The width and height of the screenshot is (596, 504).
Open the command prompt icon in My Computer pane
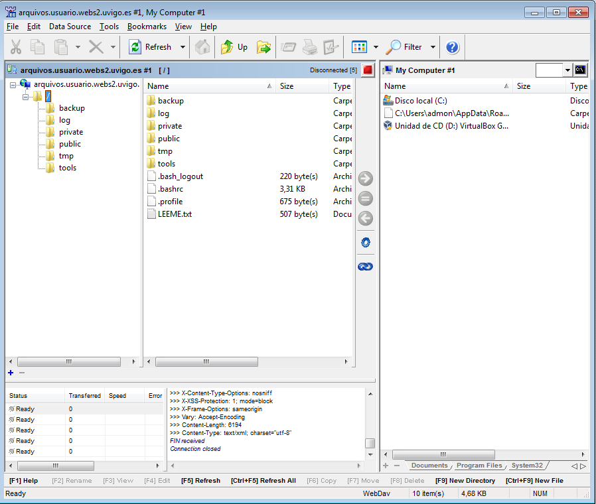pos(580,70)
